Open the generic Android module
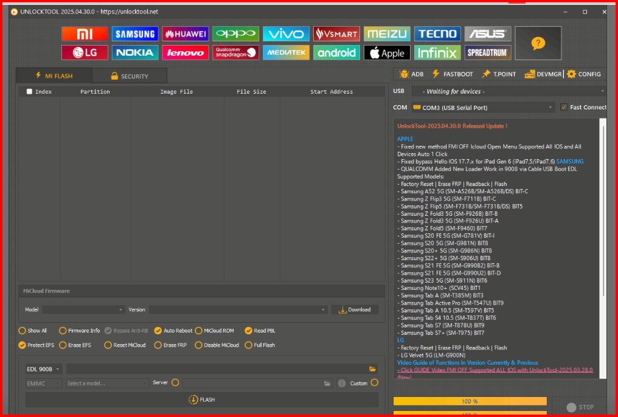 (336, 53)
